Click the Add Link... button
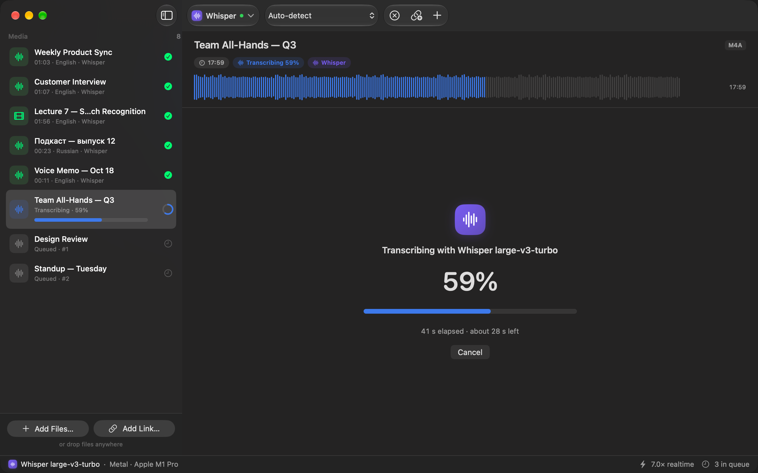Viewport: 758px width, 473px height. click(x=134, y=429)
